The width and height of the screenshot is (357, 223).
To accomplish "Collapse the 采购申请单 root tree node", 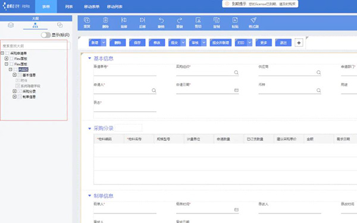I will point(2,53).
